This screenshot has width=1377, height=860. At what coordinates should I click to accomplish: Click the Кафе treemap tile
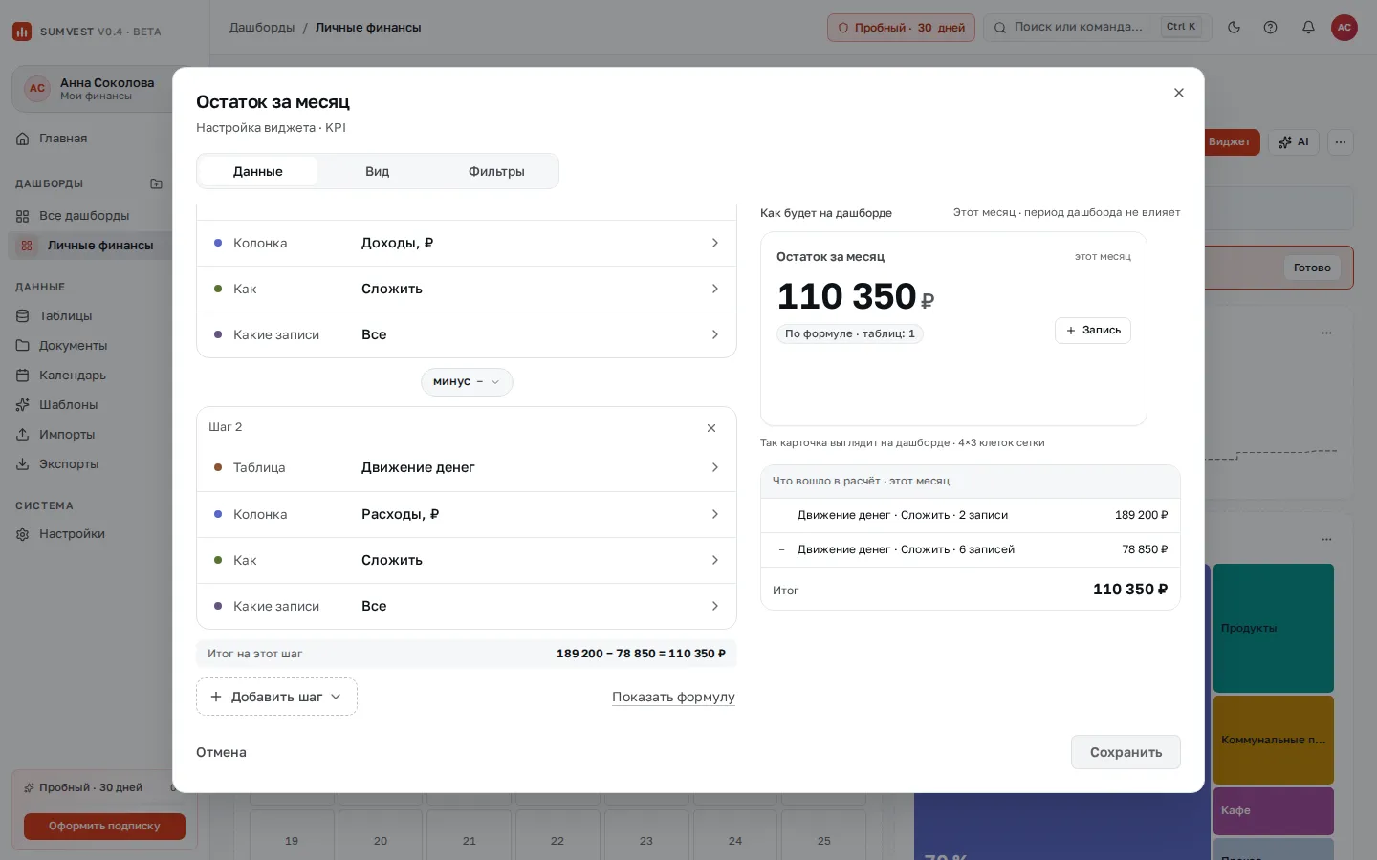(1274, 810)
